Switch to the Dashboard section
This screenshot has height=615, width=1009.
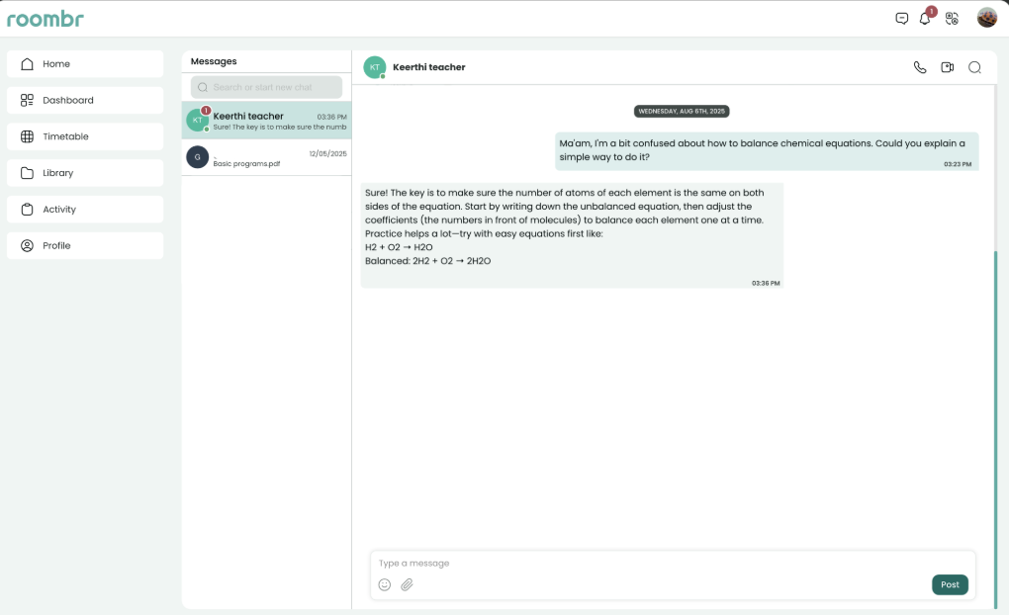coord(84,100)
